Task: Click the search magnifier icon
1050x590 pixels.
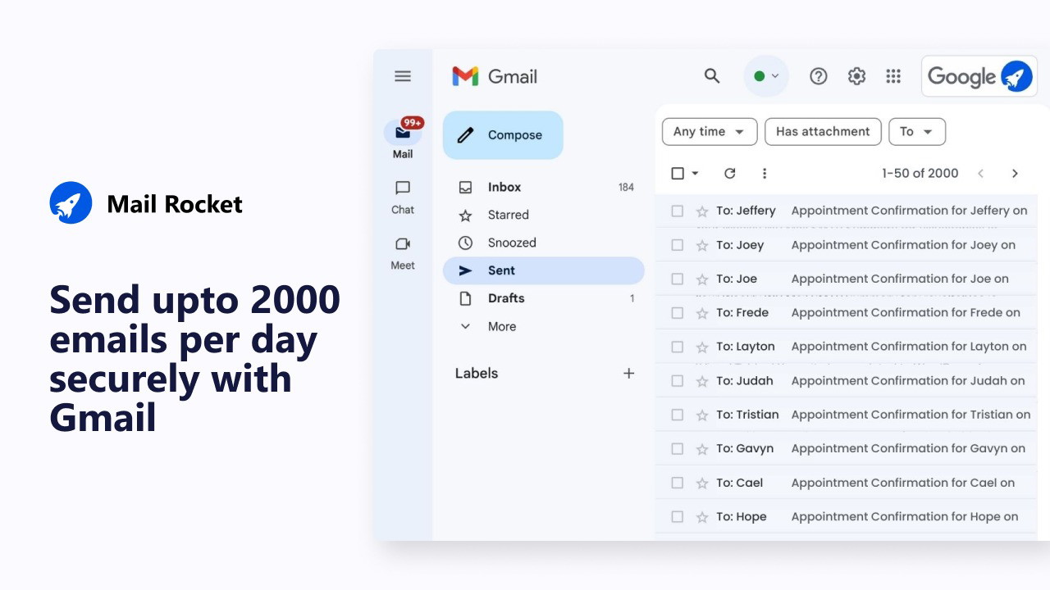Action: pos(712,76)
